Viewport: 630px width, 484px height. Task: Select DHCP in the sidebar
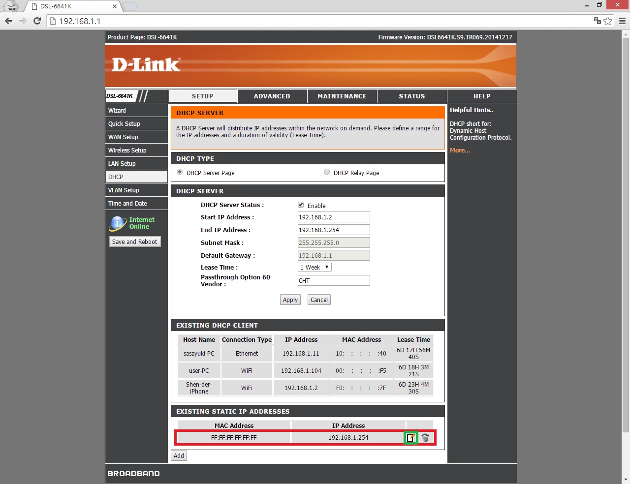pos(136,177)
